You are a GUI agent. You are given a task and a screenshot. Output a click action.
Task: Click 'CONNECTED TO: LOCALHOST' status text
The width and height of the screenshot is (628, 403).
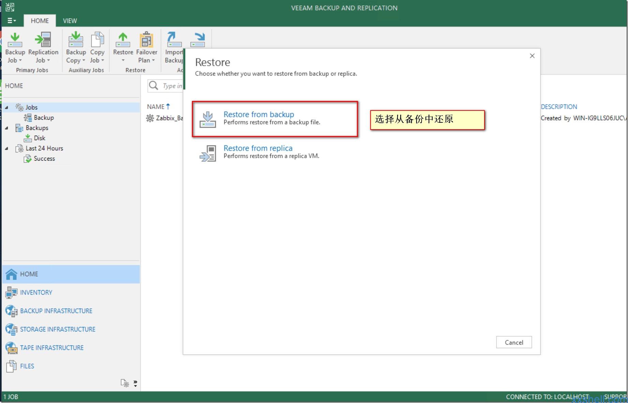[547, 397]
